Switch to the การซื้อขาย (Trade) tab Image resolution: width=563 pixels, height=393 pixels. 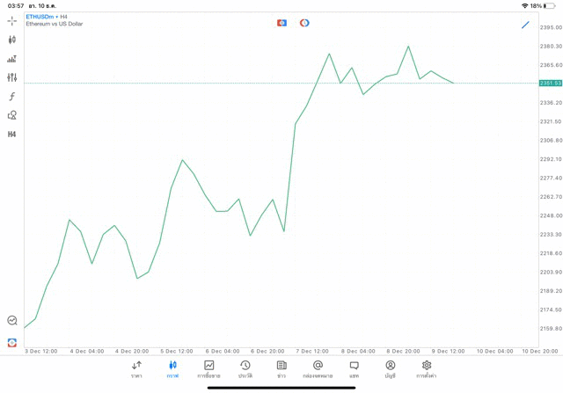pyautogui.click(x=208, y=369)
